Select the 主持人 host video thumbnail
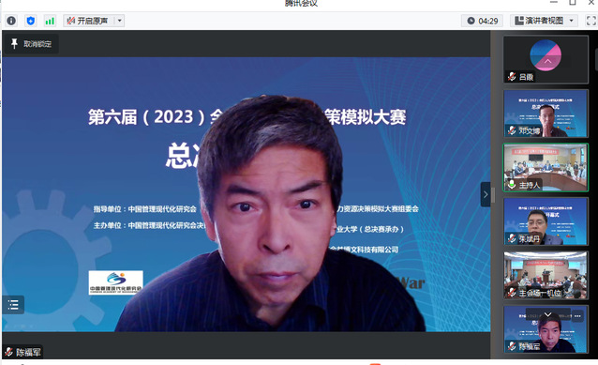 pos(546,167)
